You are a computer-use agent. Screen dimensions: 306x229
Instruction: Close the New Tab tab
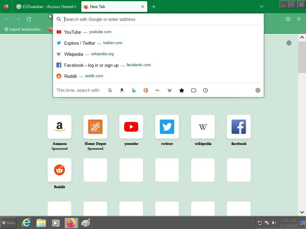[x=143, y=7]
